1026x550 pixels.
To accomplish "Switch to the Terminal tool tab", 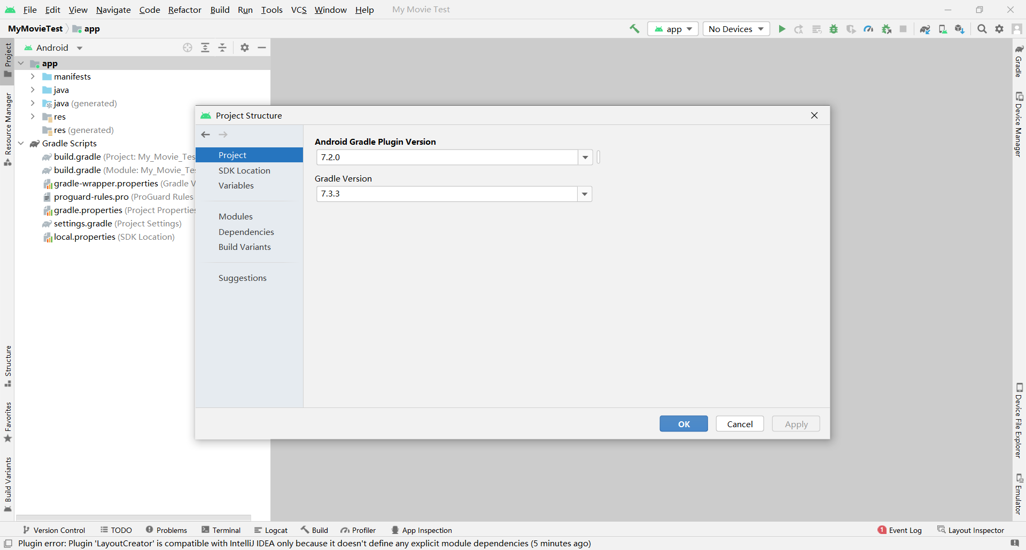I will [221, 530].
